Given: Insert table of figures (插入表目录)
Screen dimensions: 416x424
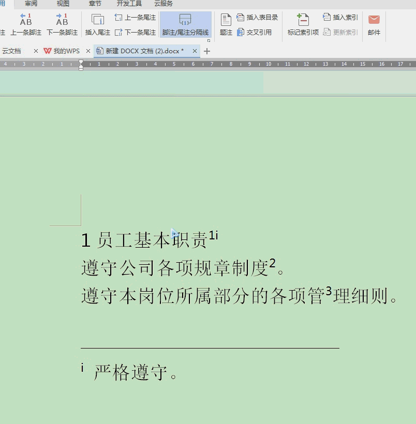Looking at the screenshot, I should [257, 18].
